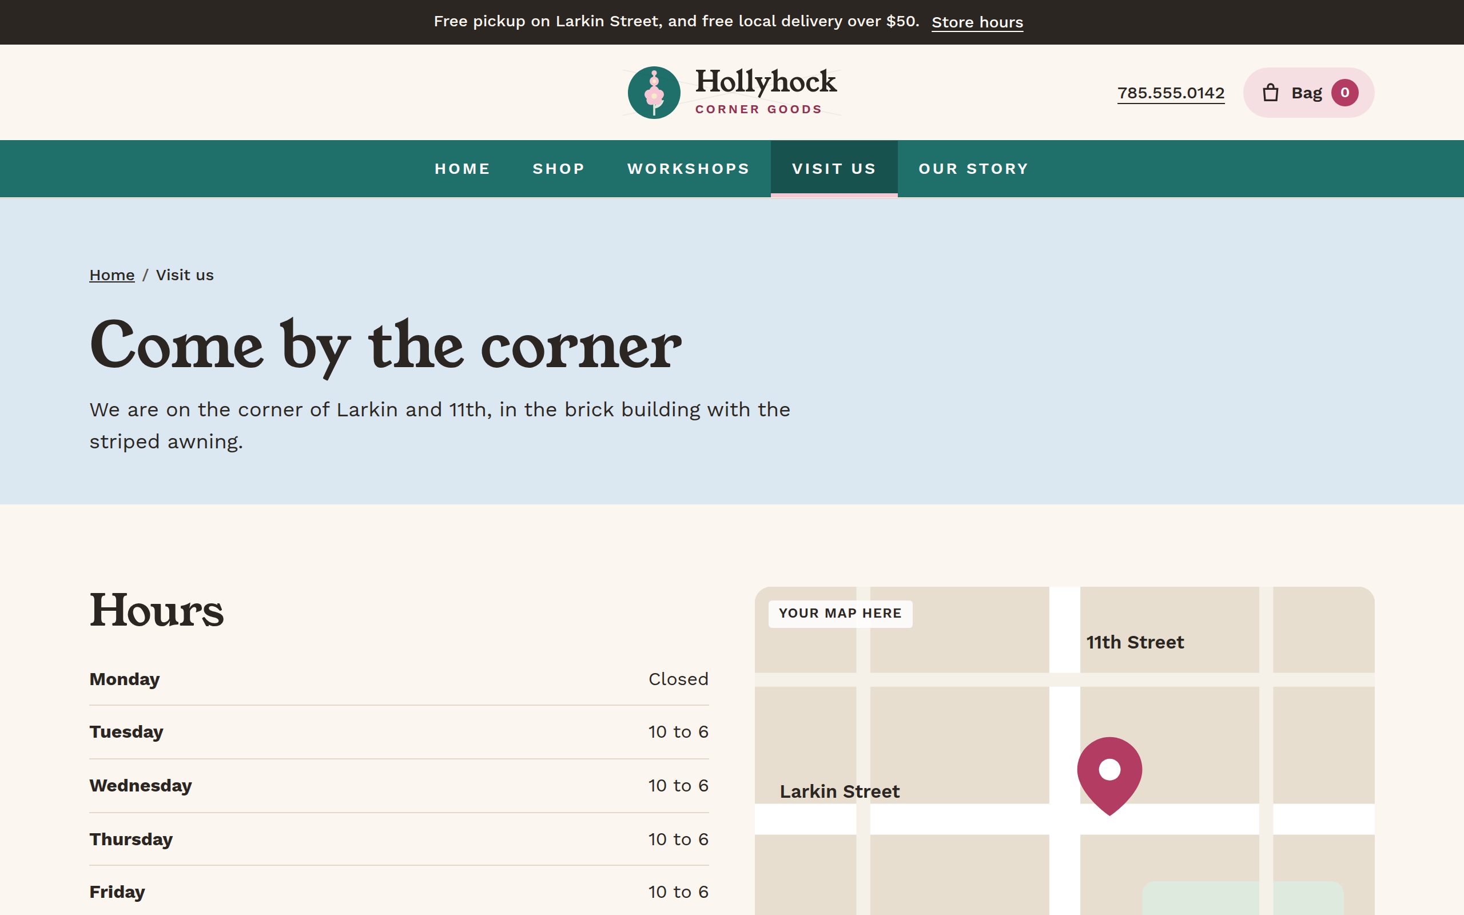Open the Bag button
Image resolution: width=1464 pixels, height=915 pixels.
click(x=1308, y=93)
